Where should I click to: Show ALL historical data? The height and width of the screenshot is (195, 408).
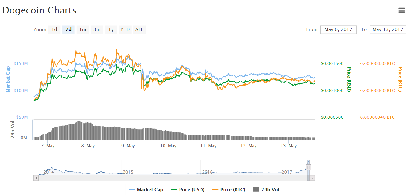tap(139, 29)
